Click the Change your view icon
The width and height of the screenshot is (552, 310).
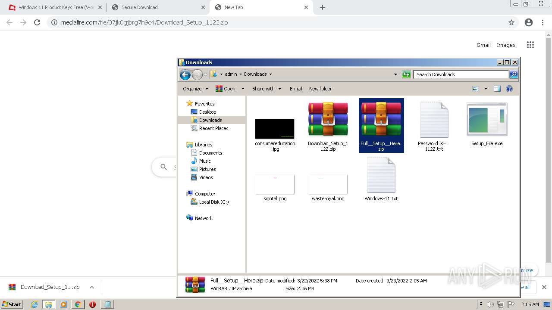(475, 89)
